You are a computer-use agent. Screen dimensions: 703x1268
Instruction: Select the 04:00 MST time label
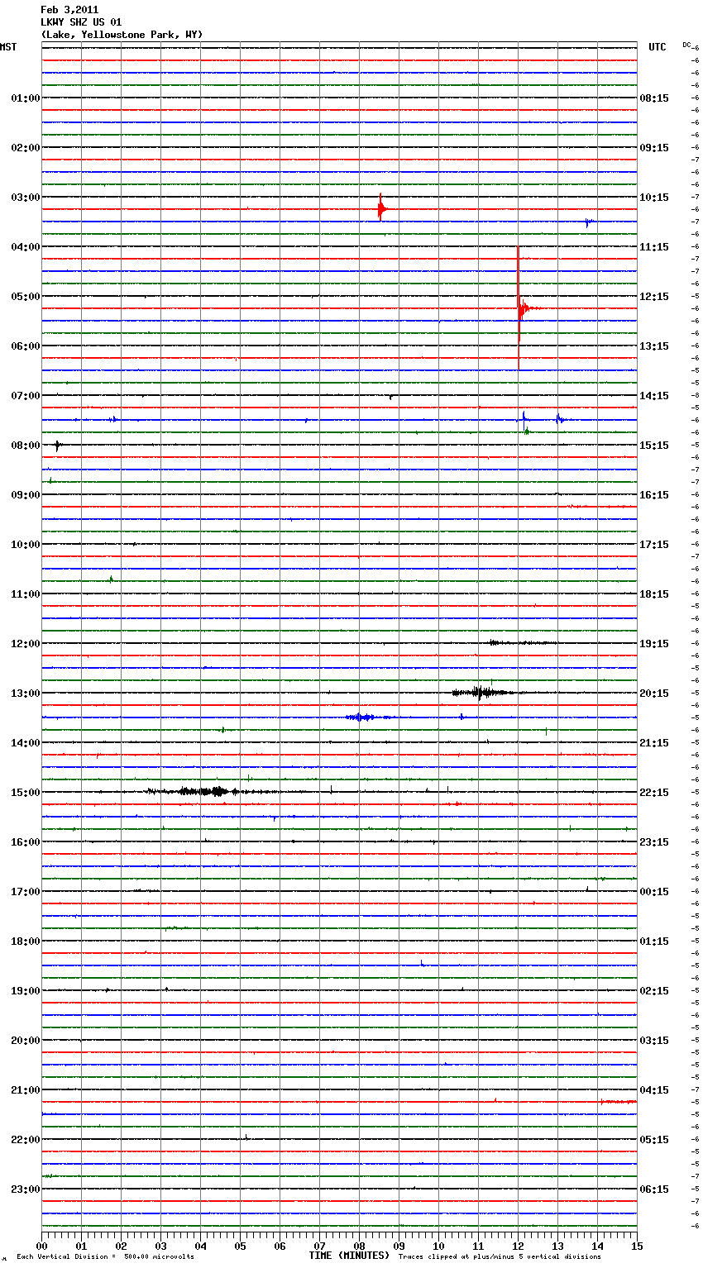click(26, 247)
